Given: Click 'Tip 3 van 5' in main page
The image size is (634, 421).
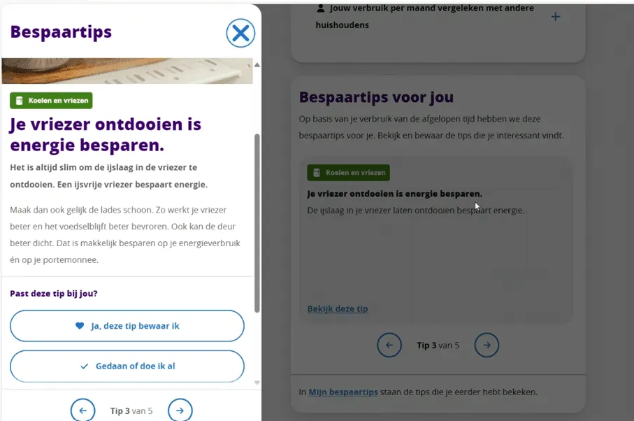Looking at the screenshot, I should [438, 345].
